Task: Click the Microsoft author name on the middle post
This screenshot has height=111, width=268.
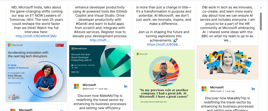Action: pyautogui.click(x=89, y=85)
